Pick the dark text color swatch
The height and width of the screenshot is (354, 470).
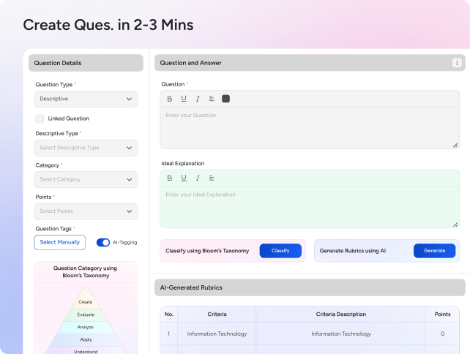[225, 99]
